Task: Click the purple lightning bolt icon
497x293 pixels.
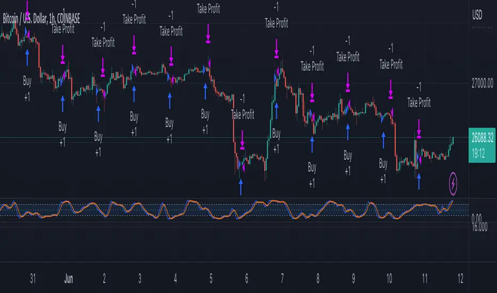Action: pyautogui.click(x=453, y=183)
